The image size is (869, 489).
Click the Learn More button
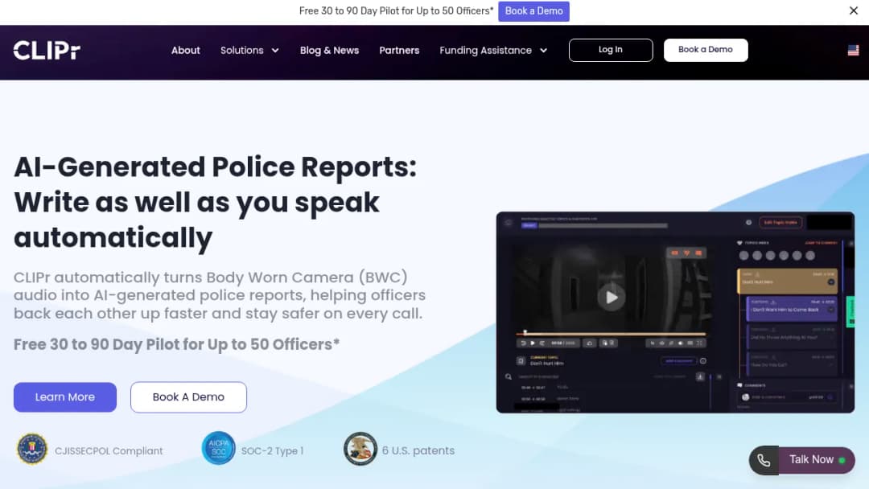(x=65, y=397)
